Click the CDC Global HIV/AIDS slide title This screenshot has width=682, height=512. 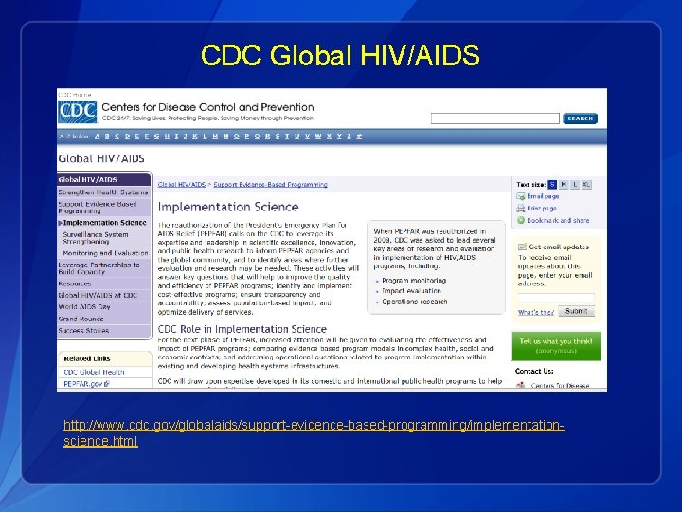click(x=340, y=55)
